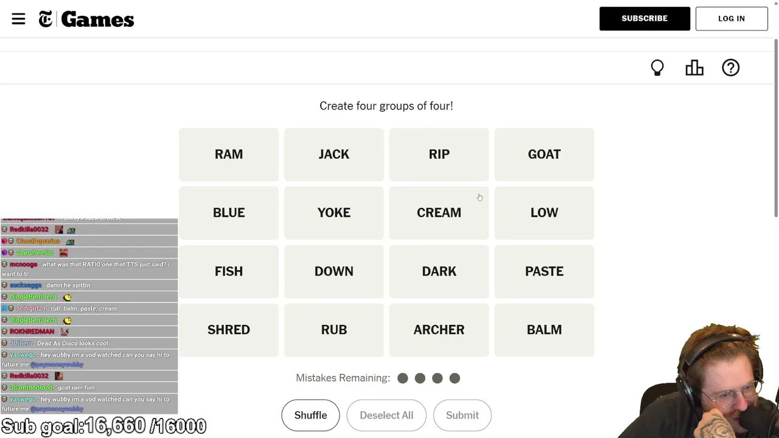779x438 pixels.
Task: Shuffle the word tiles
Action: [x=310, y=415]
